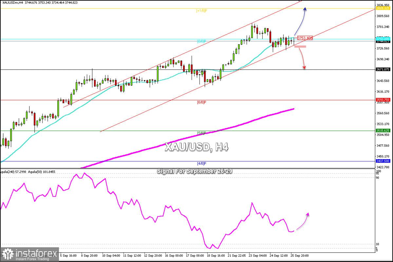Click the Signal For September 26-29 caption
The height and width of the screenshot is (262, 393).
[x=195, y=171]
